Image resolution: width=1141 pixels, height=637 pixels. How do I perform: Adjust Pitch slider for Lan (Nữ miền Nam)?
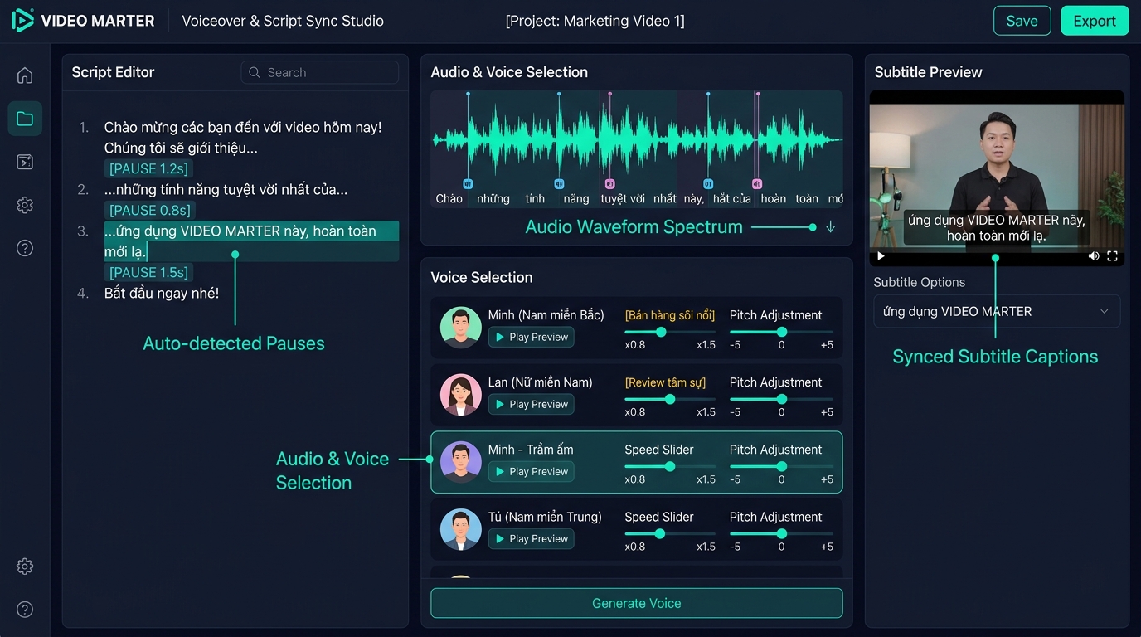[781, 399]
